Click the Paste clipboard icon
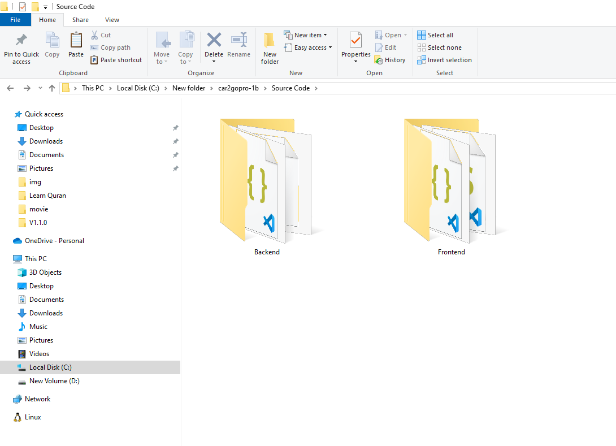Image resolution: width=616 pixels, height=446 pixels. click(x=76, y=40)
